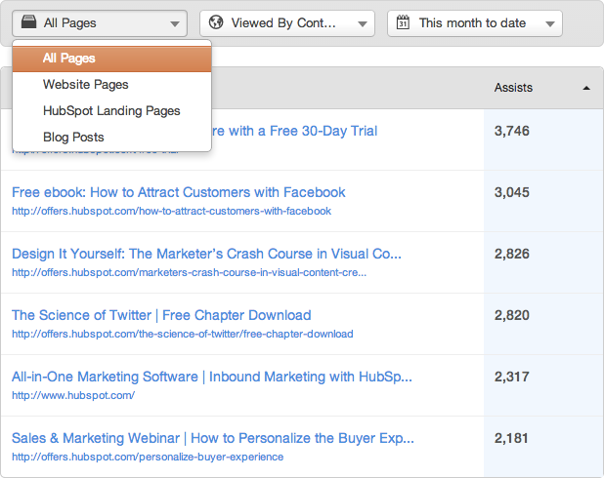Click the how-to-attract-customers-with-facebook URL

pyautogui.click(x=171, y=211)
